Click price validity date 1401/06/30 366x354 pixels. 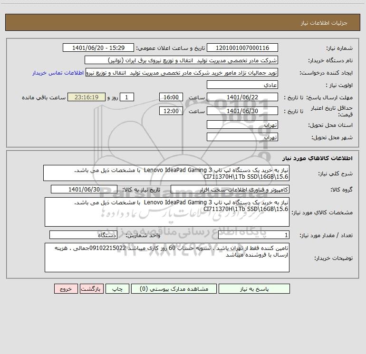[x=242, y=111]
